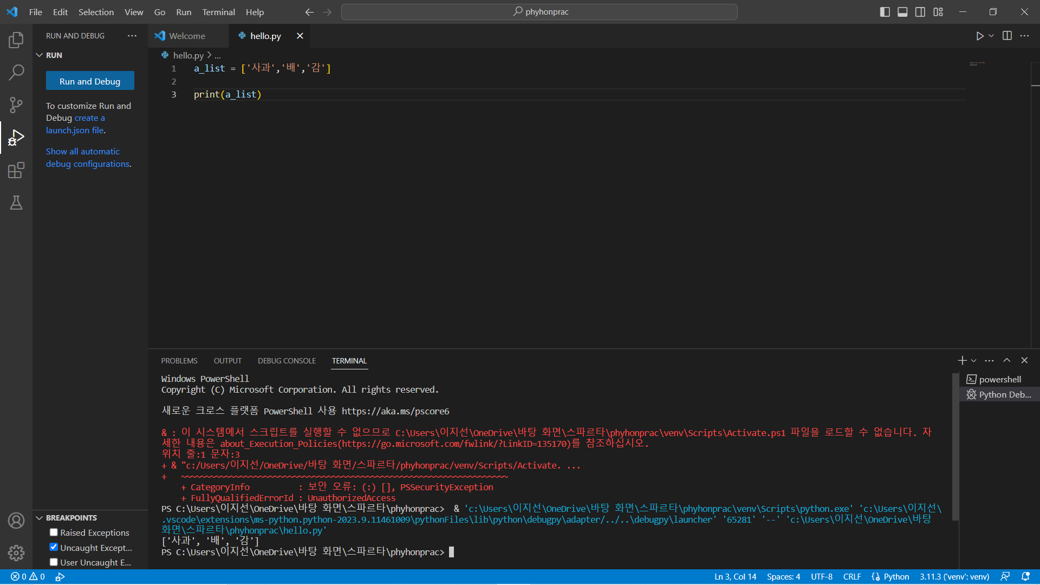Navigate back with the left arrow
1040x585 pixels.
tap(309, 12)
